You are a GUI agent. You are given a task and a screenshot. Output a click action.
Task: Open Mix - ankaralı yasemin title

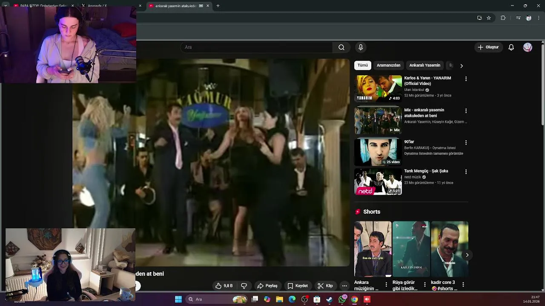[x=424, y=113]
